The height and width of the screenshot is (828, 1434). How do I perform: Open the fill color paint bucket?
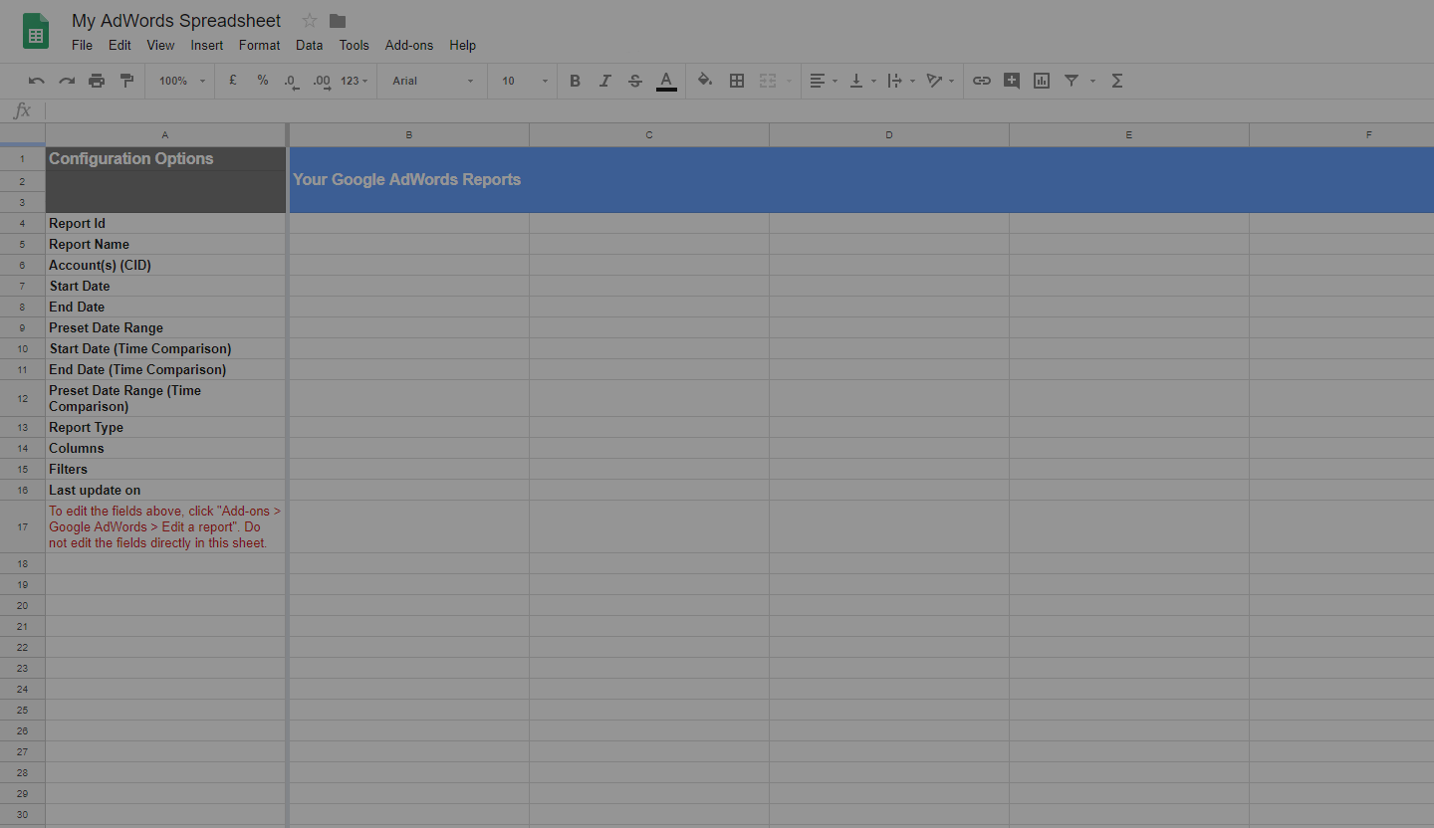point(705,81)
